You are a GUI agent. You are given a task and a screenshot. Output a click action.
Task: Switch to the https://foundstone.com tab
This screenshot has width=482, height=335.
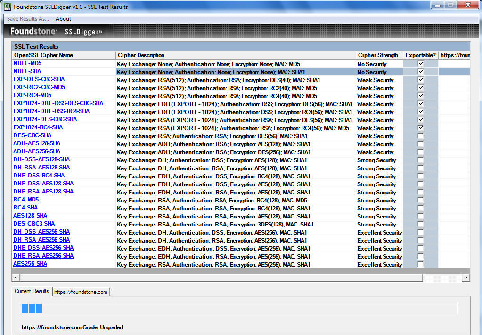click(81, 292)
